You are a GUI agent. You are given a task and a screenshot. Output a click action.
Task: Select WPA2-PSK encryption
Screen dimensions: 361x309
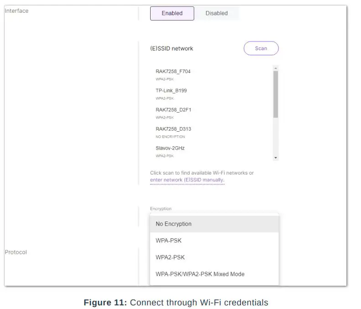click(170, 257)
